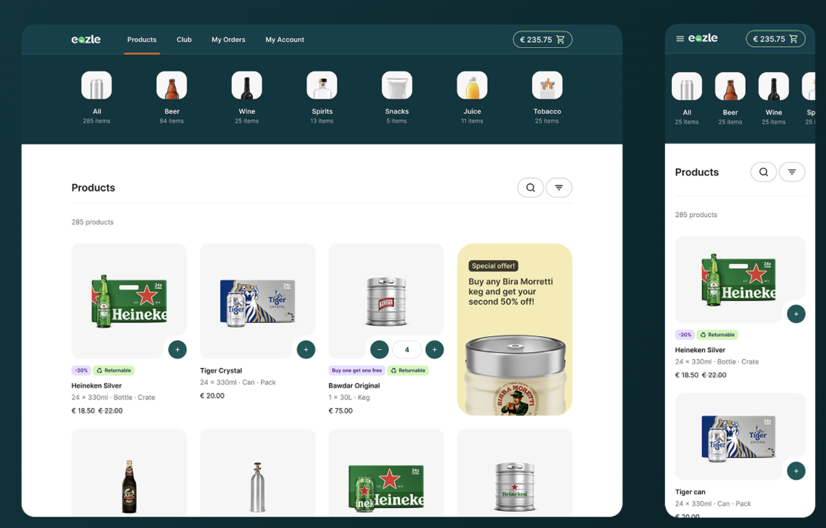Select the Snacks category icon

click(x=397, y=86)
